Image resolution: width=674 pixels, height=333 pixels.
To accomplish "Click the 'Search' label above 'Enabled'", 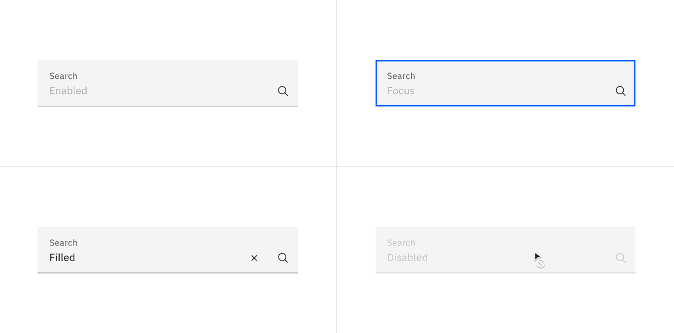I will (63, 76).
